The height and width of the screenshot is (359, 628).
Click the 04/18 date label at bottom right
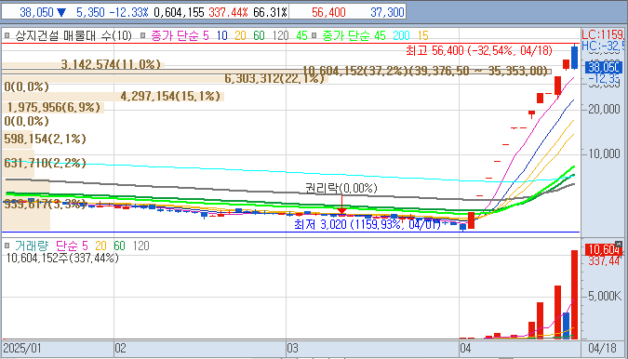[x=602, y=348]
